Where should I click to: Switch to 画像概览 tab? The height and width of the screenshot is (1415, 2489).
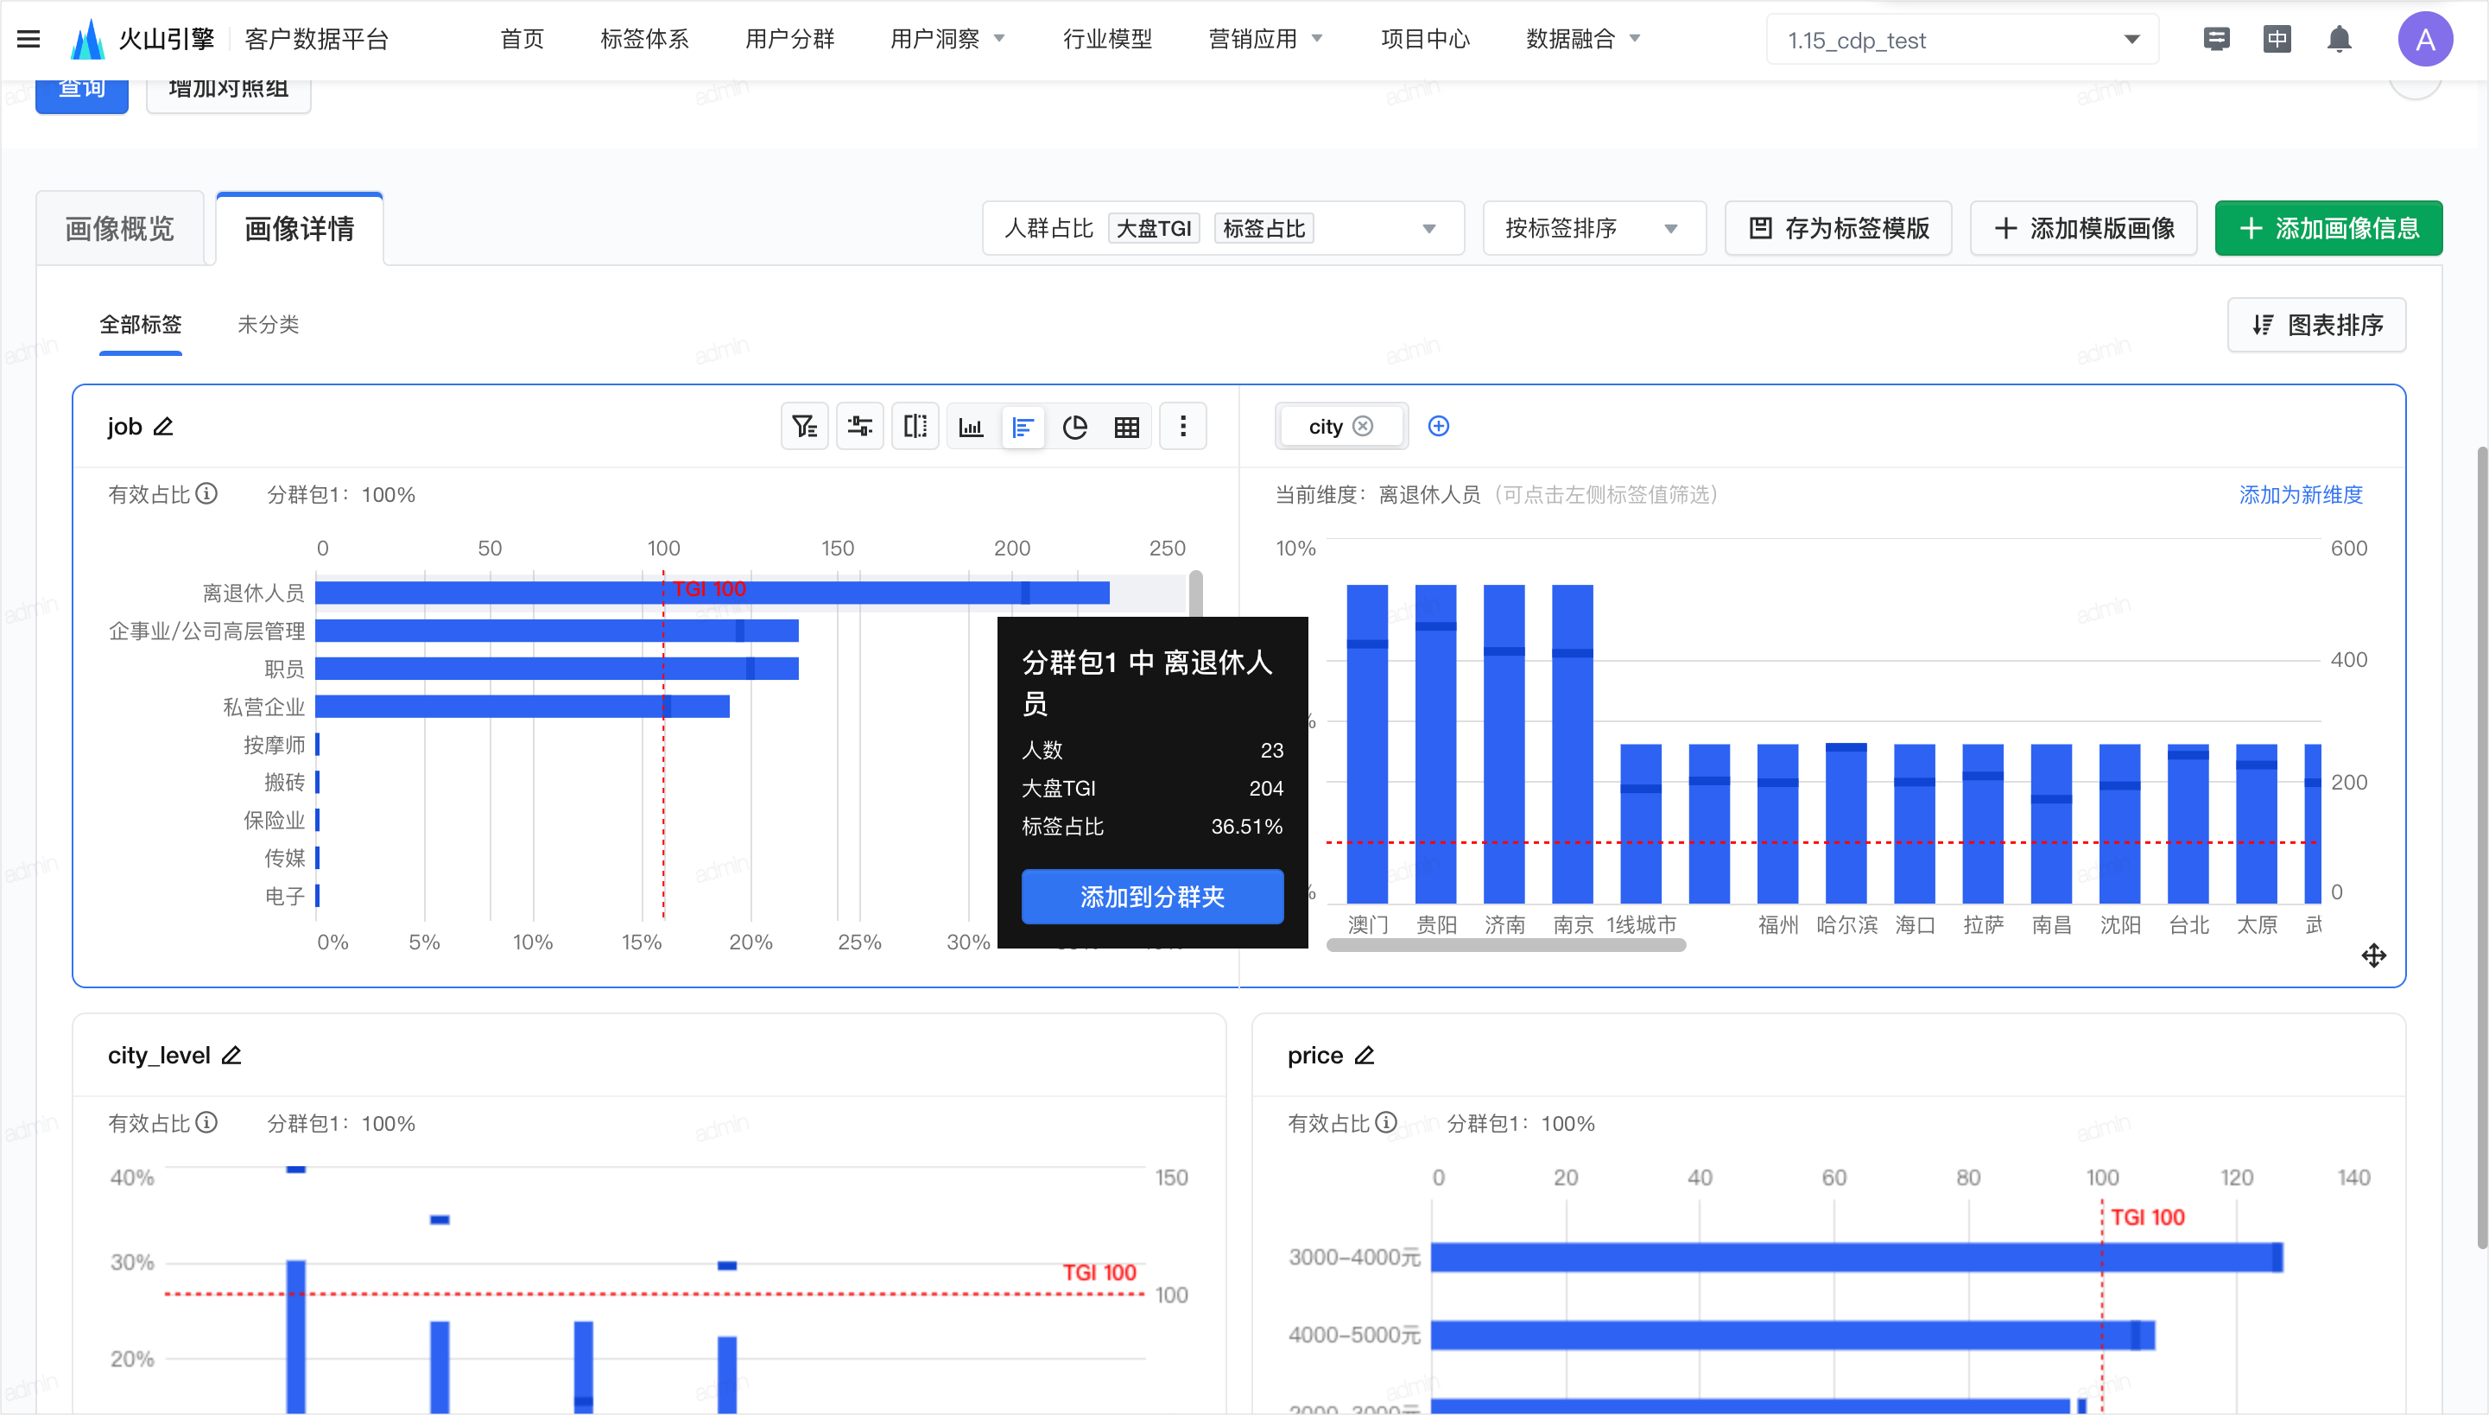(119, 228)
